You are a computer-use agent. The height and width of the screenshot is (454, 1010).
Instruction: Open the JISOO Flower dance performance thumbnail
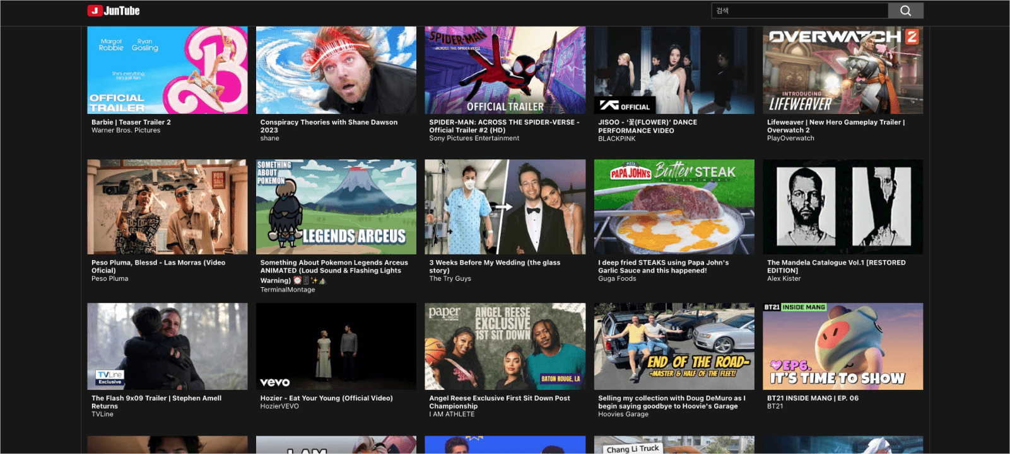pos(674,70)
